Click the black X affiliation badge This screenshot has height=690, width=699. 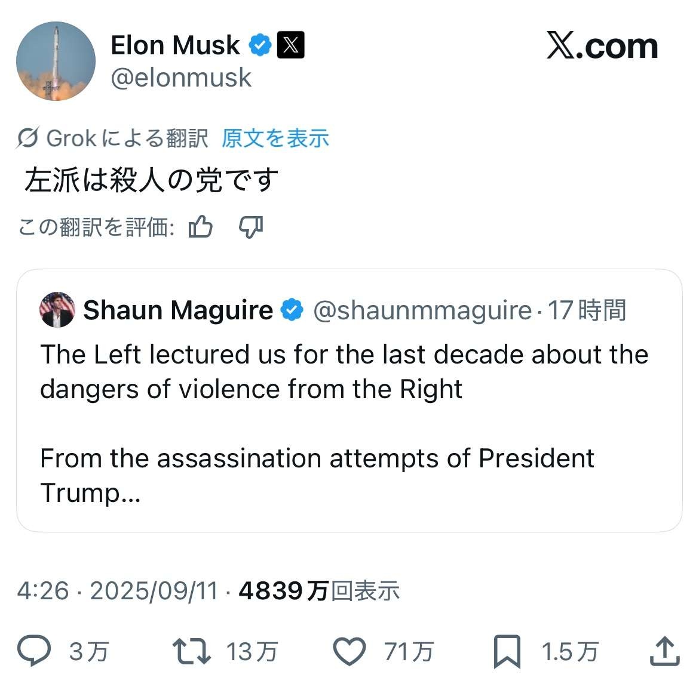(291, 45)
